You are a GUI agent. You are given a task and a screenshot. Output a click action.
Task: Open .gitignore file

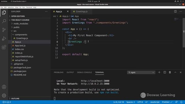(x=18, y=64)
